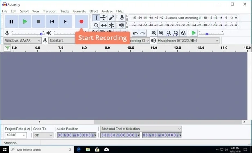
Task: Click the horizontal scrollbar right arrow
Action: 244,122
